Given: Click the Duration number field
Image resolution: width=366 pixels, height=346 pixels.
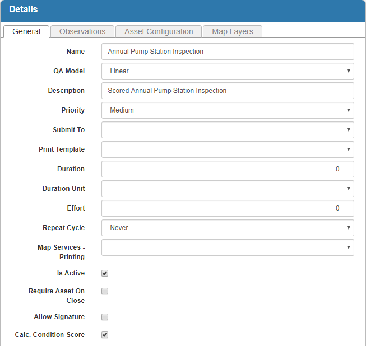Looking at the screenshot, I should tap(228, 169).
